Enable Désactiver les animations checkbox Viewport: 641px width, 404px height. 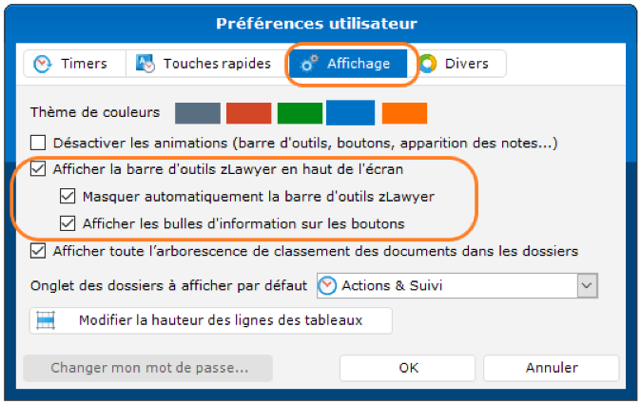(x=38, y=144)
